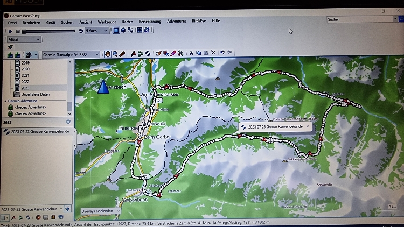Select the new route tool

click(x=141, y=54)
